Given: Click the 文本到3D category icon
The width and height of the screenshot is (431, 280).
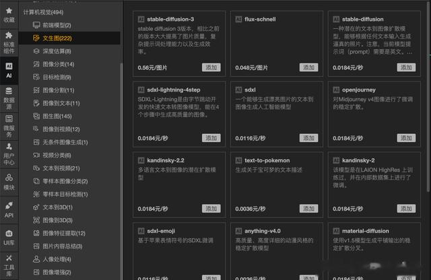Looking at the screenshot, I should (x=36, y=207).
